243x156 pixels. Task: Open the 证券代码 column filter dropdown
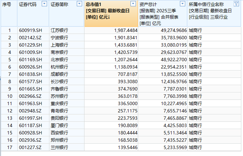pos(44,4)
